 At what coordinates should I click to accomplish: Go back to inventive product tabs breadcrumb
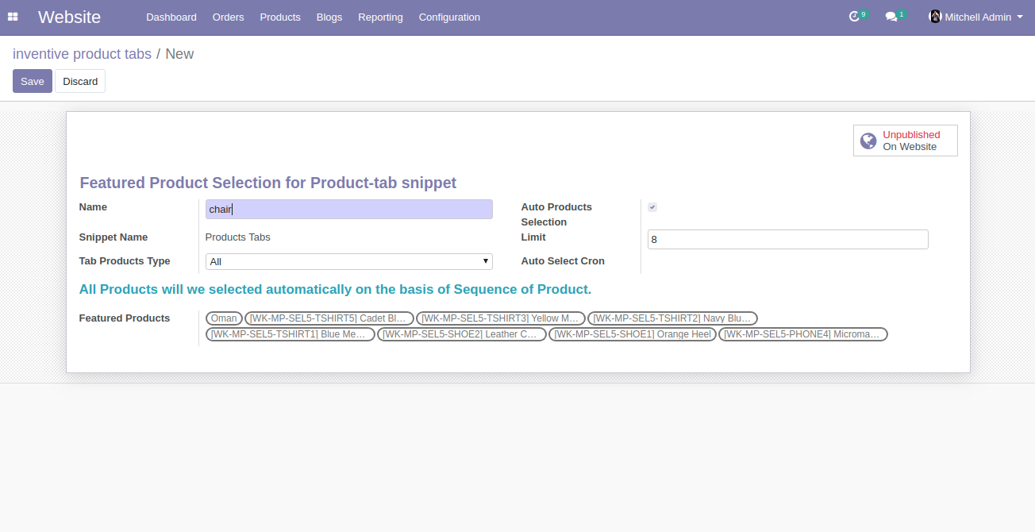(x=82, y=54)
